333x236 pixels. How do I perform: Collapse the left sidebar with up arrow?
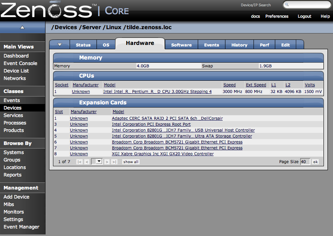point(22,27)
